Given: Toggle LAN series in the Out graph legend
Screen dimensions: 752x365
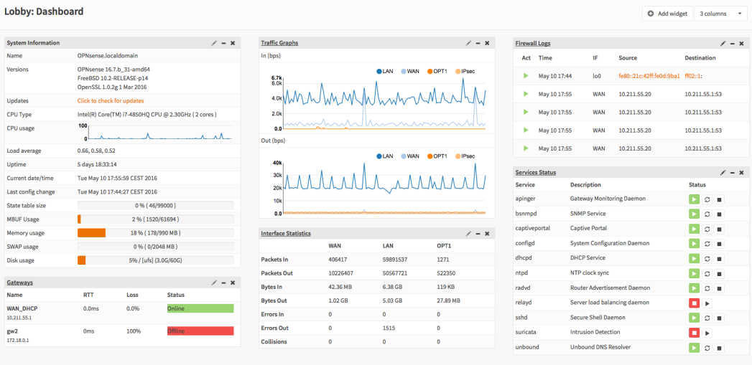Looking at the screenshot, I should (386, 156).
